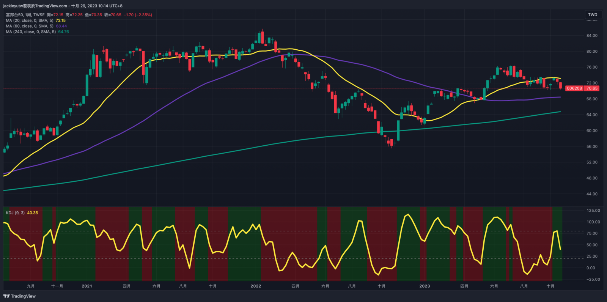Click the red 70.65 current price label
607x302 pixels.
pos(591,88)
